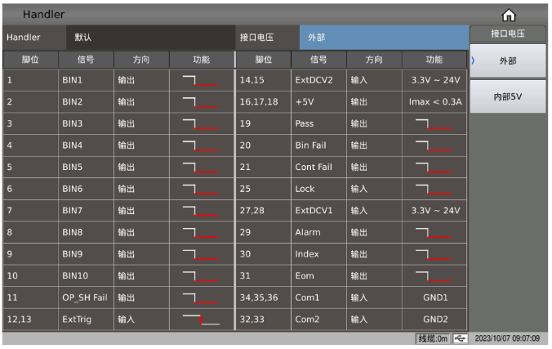Click the BIN10 signal cell
Image resolution: width=552 pixels, height=349 pixels.
[86, 276]
